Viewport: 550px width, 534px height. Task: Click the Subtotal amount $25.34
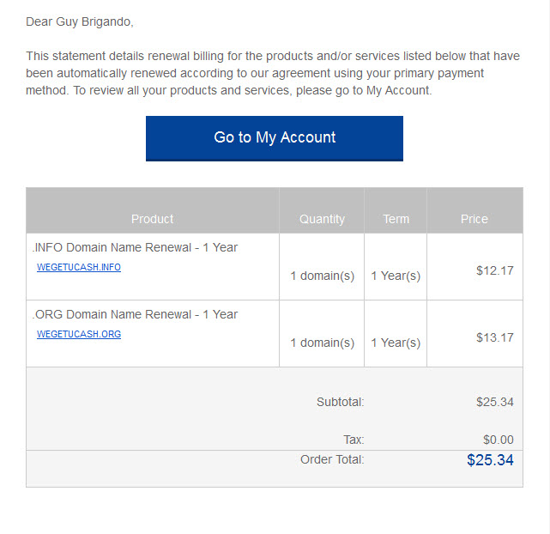point(494,402)
